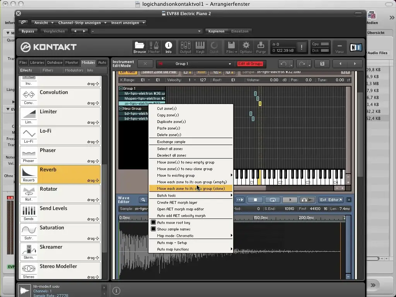Open the Ansicht dropdown

pos(43,23)
